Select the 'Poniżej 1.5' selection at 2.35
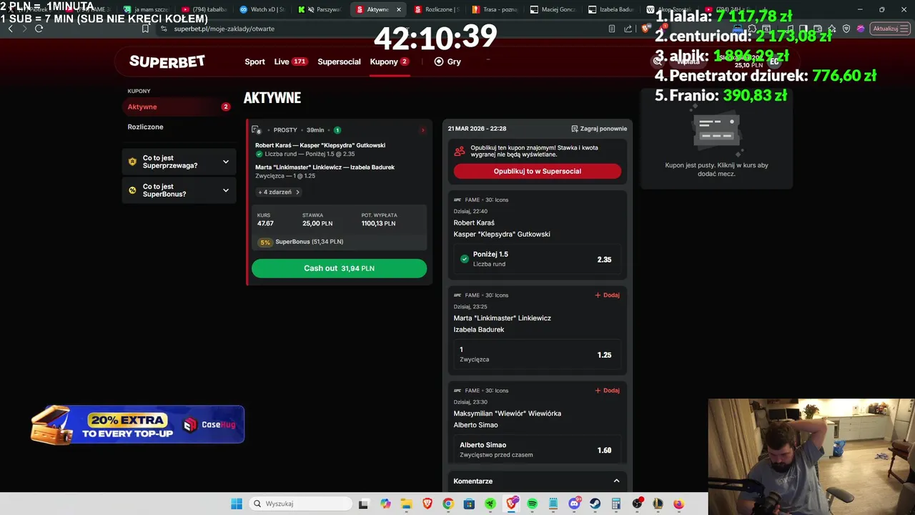Image resolution: width=915 pixels, height=515 pixels. (x=537, y=259)
